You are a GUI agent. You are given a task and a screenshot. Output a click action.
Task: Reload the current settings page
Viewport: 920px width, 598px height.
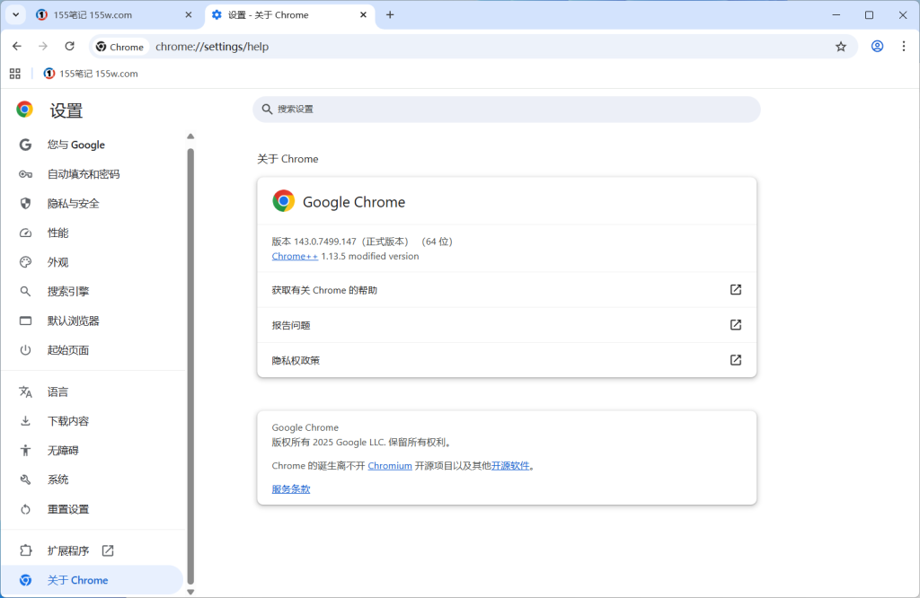(69, 47)
